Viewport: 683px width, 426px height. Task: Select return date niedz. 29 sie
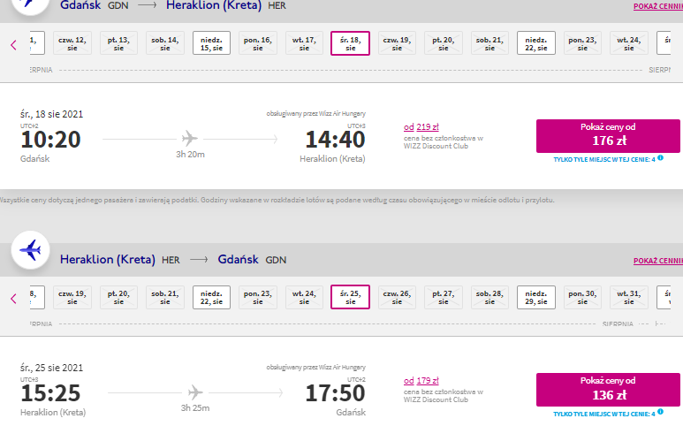[x=535, y=297]
